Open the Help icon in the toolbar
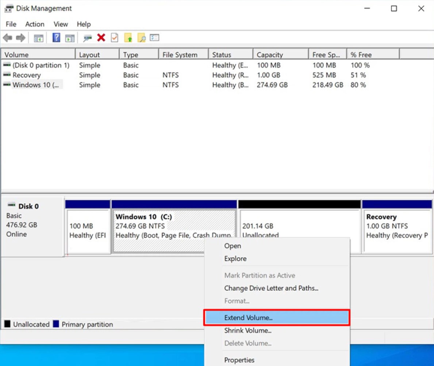Image resolution: width=434 pixels, height=366 pixels. (56, 38)
